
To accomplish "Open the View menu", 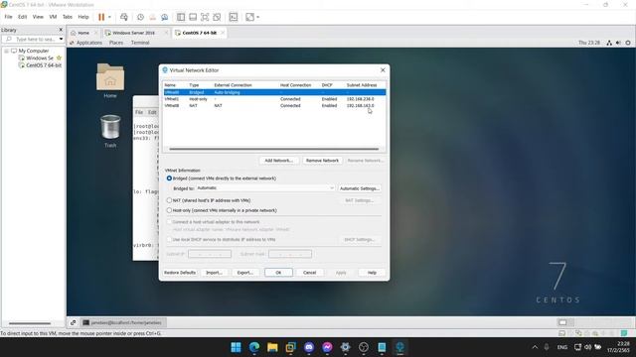I will coord(38,17).
